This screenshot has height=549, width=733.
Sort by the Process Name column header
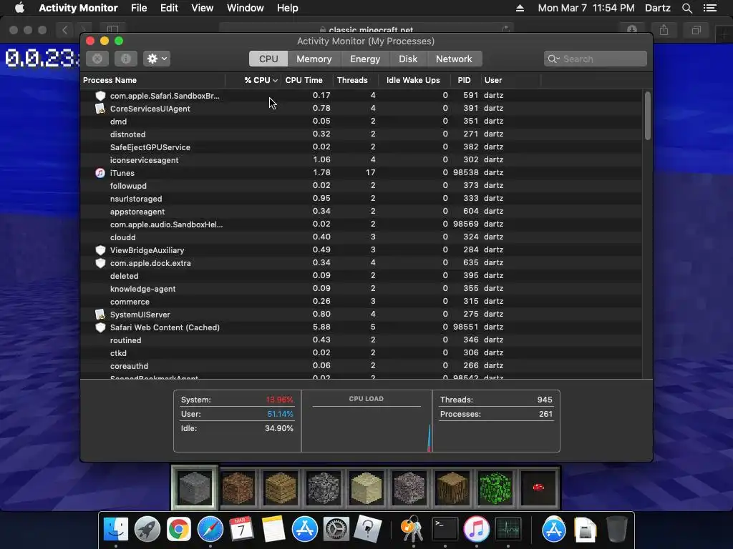[152, 80]
